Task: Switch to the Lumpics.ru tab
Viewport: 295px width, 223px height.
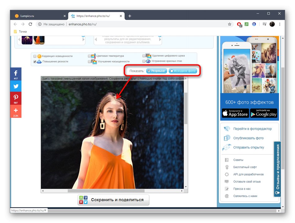Action: click(x=39, y=16)
